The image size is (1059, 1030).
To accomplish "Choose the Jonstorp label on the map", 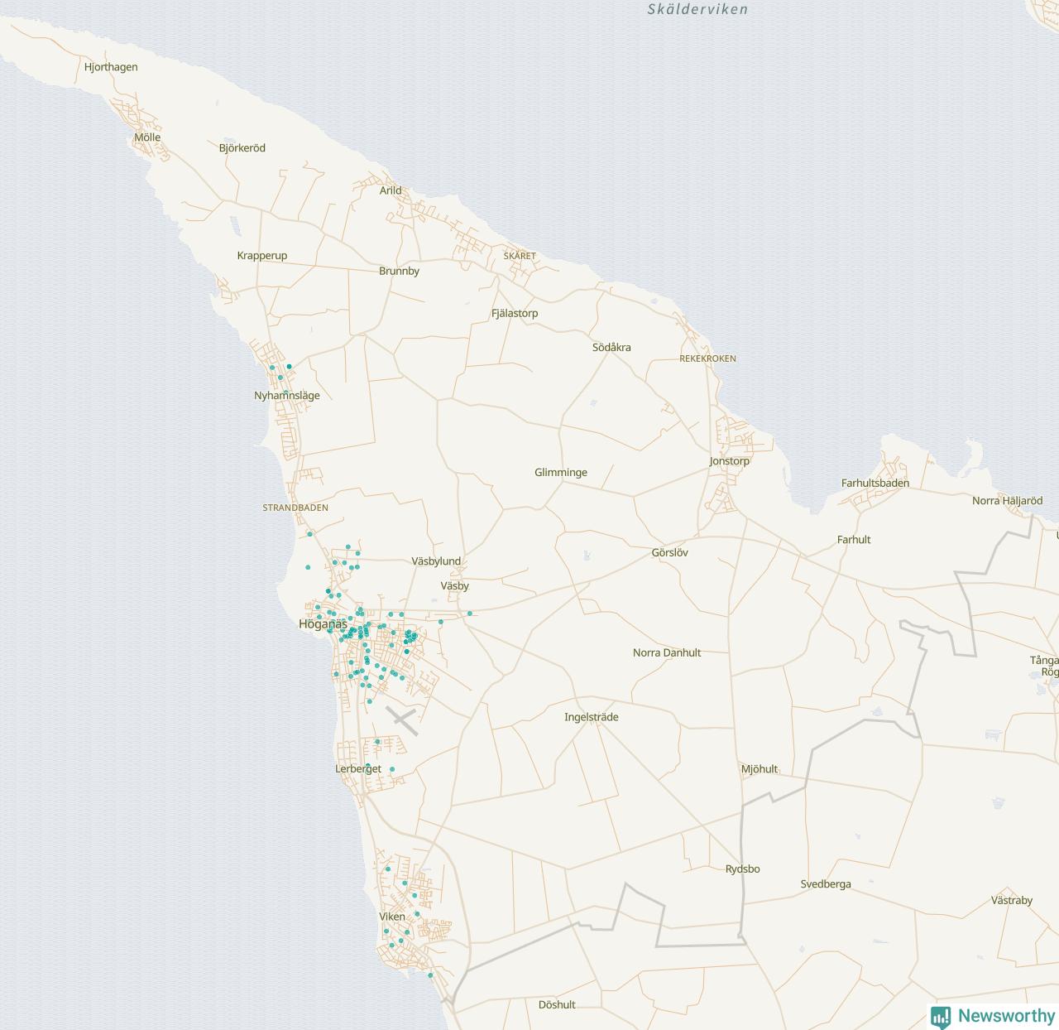I will [729, 461].
